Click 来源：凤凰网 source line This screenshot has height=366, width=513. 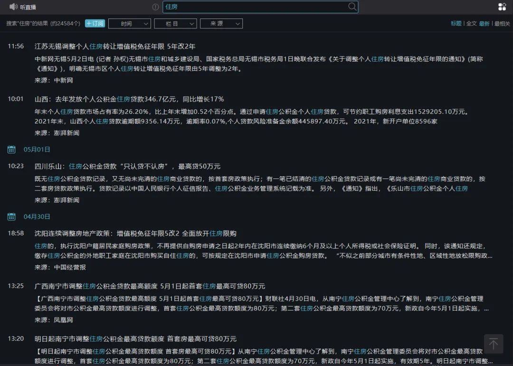[x=54, y=320]
